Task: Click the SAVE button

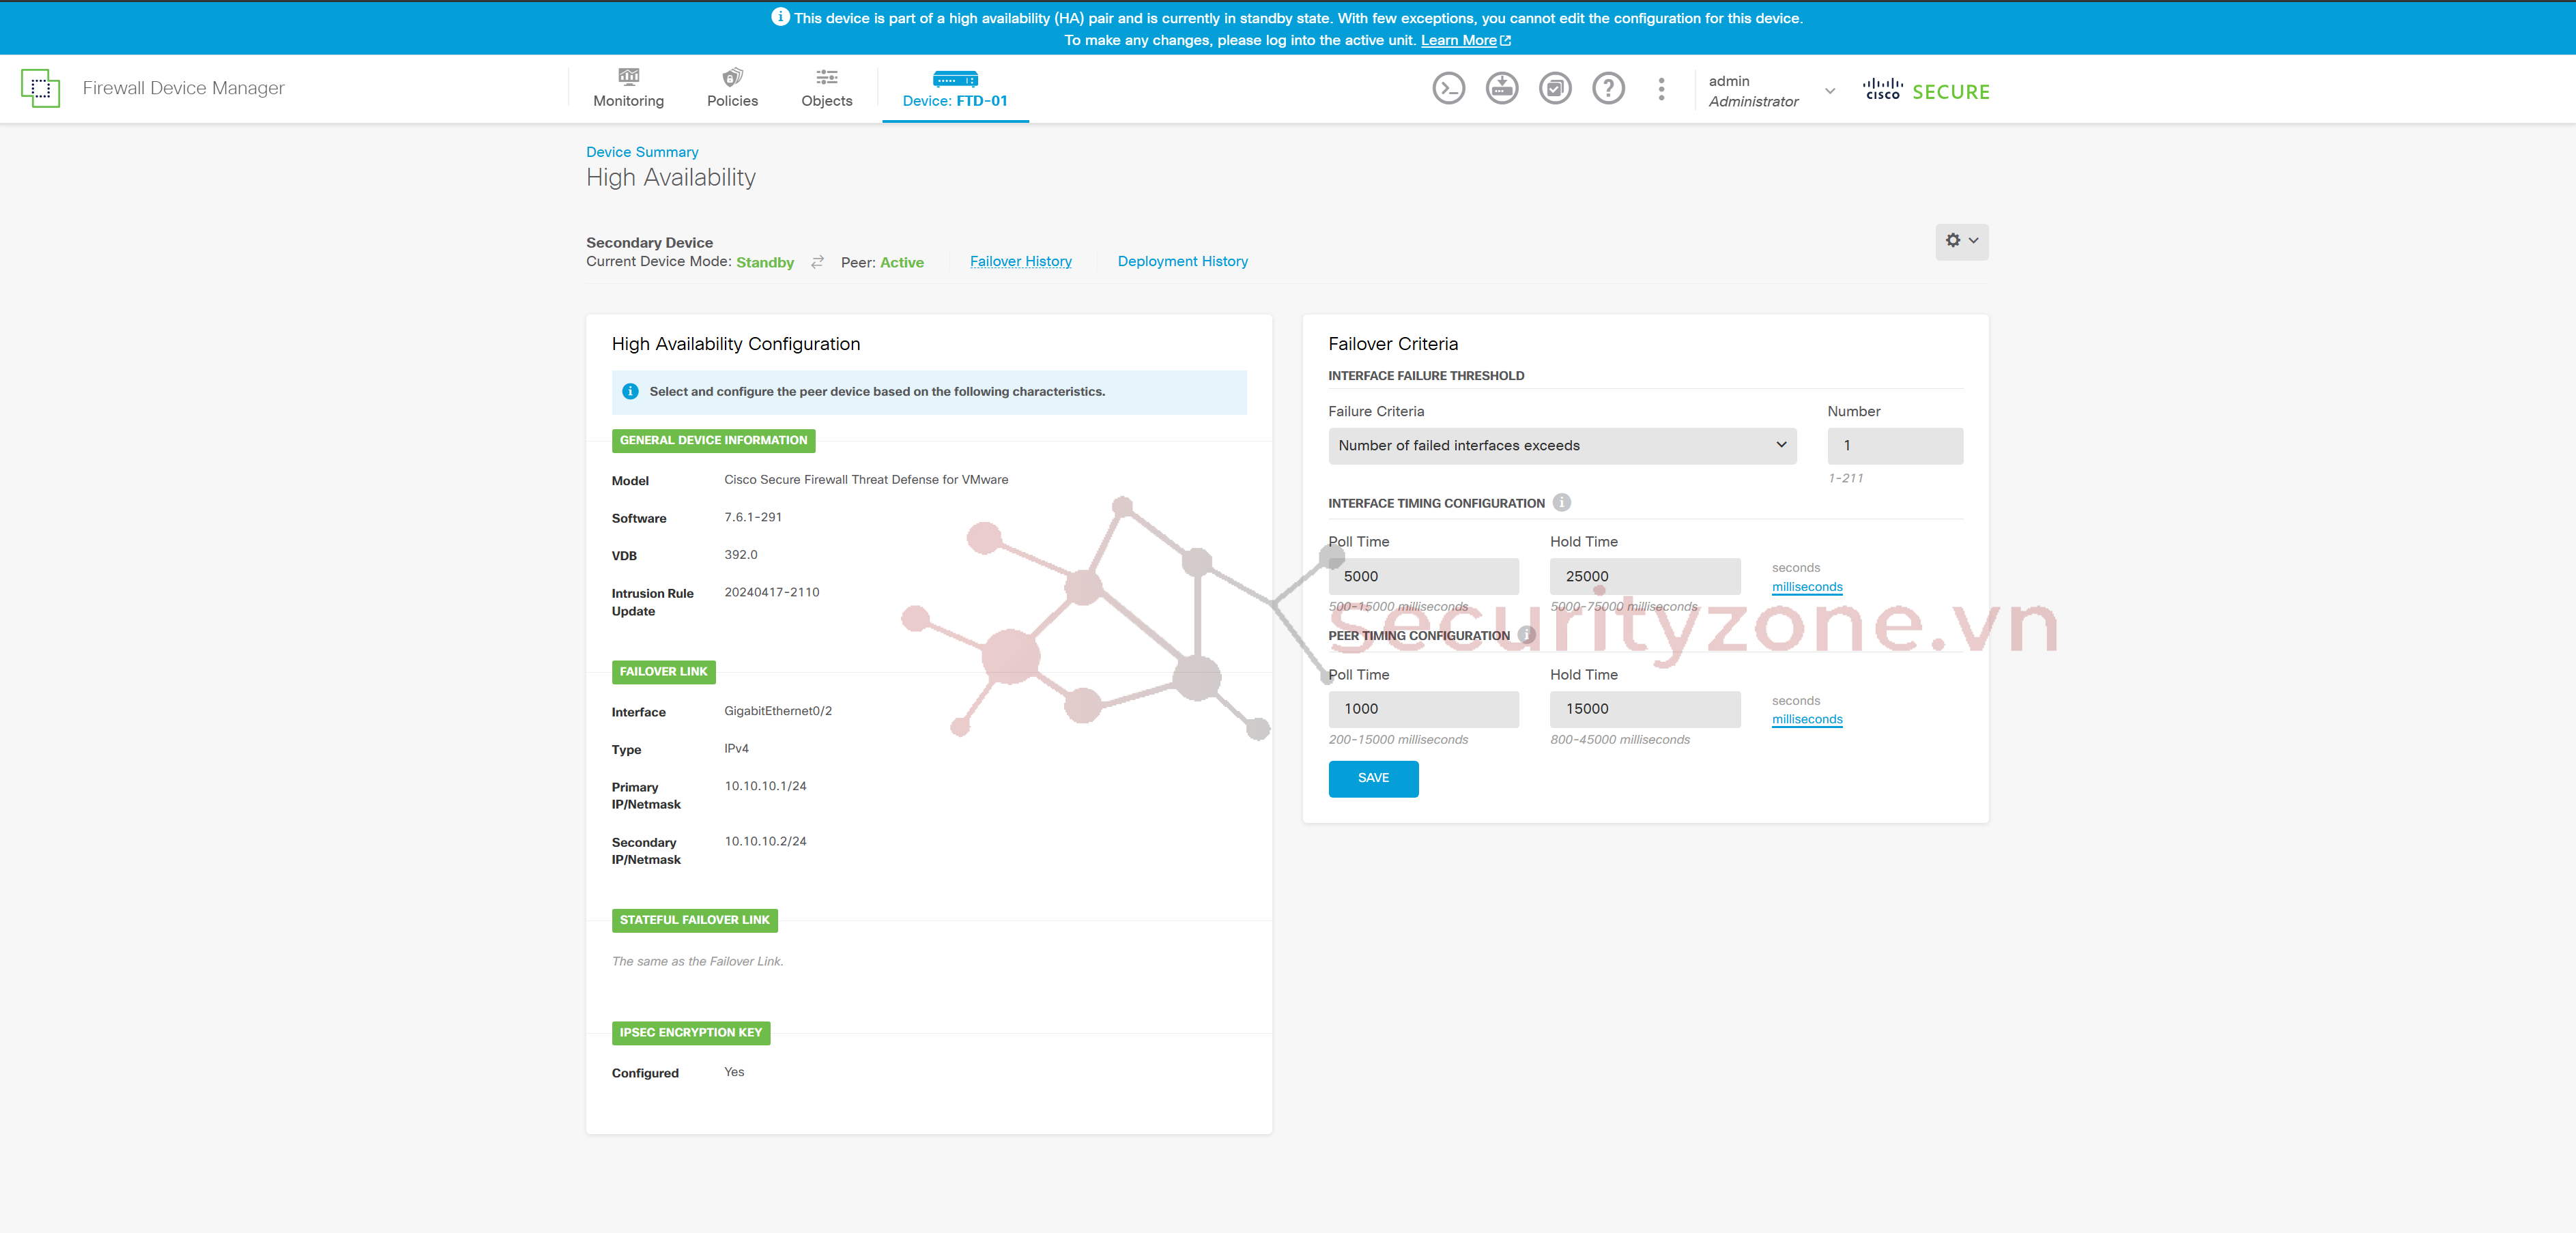Action: pos(1372,778)
